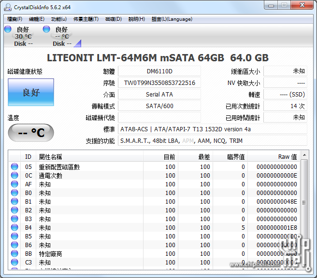Select row 通電次數
317x278 pixels.
[x=154, y=176]
